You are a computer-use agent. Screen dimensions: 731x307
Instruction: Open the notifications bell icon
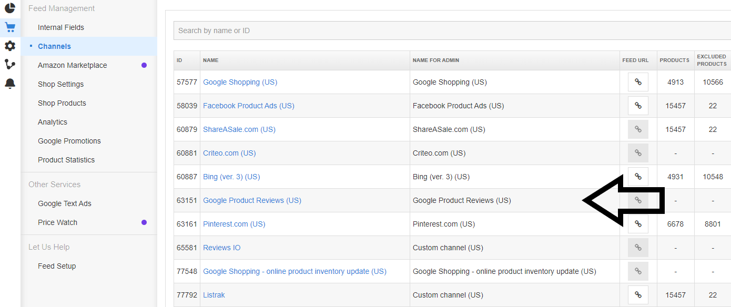click(9, 83)
